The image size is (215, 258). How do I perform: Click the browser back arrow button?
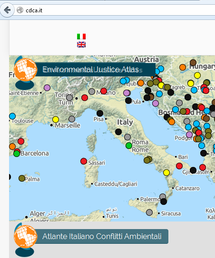(7, 10)
